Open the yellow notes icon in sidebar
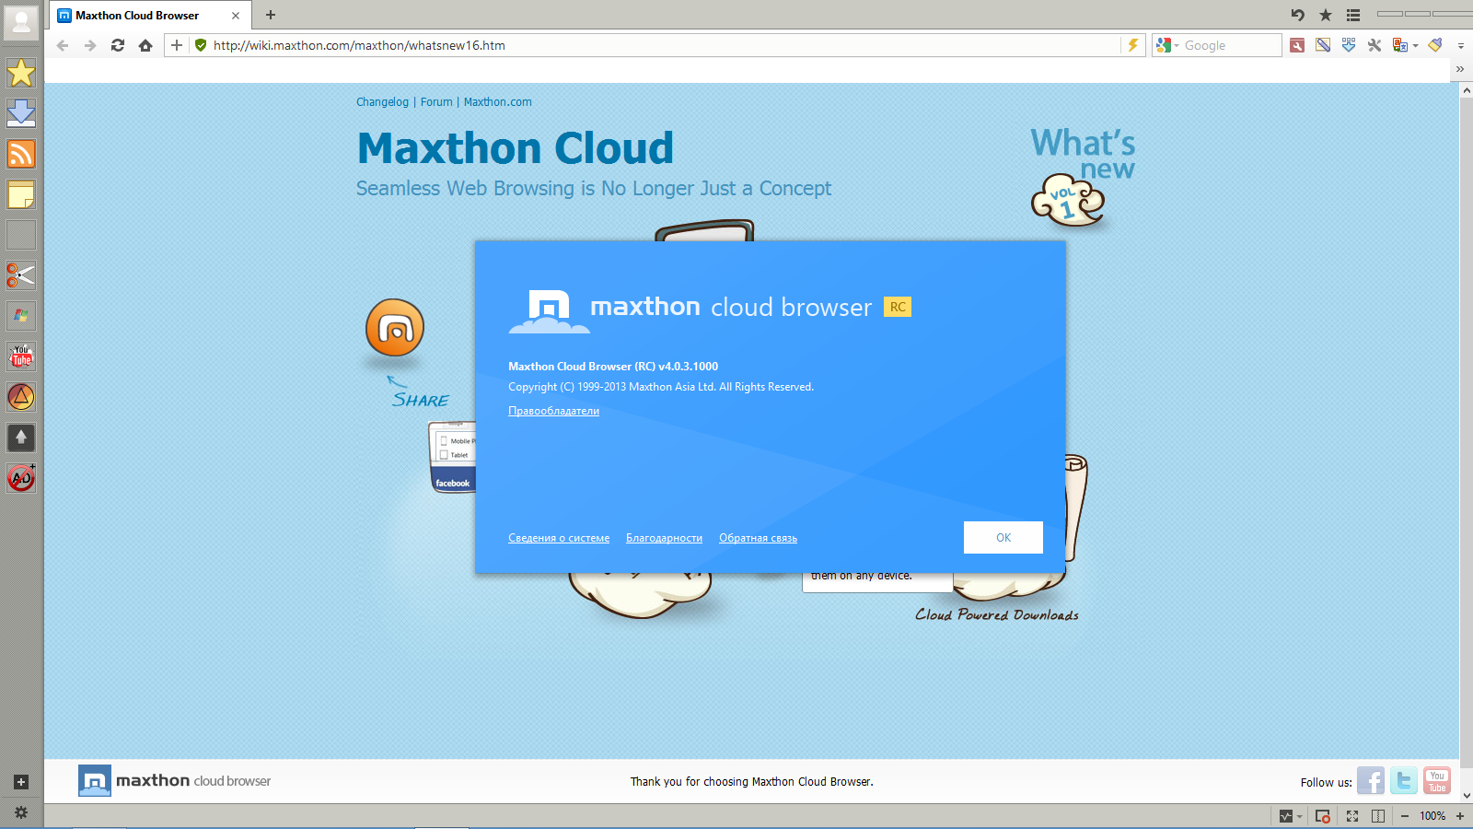 [x=20, y=194]
